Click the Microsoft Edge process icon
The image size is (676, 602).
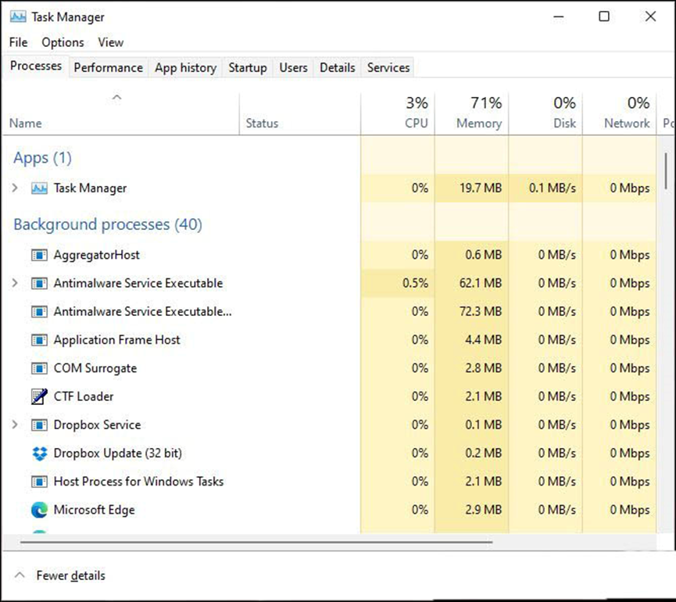[x=39, y=510]
